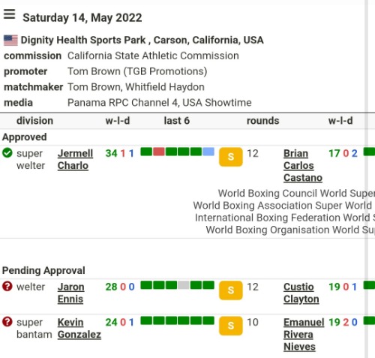Click the red pending icon beside super bantam
This screenshot has height=358, width=375.
click(x=7, y=322)
